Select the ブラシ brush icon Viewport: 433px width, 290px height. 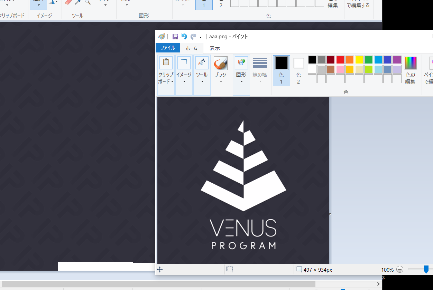tap(221, 63)
